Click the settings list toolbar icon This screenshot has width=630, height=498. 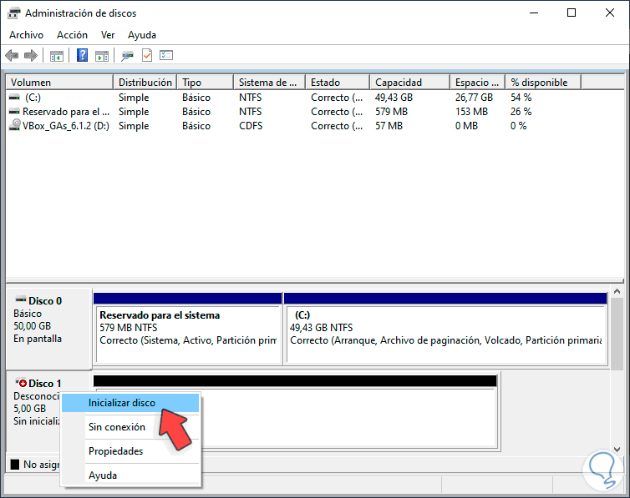point(166,55)
